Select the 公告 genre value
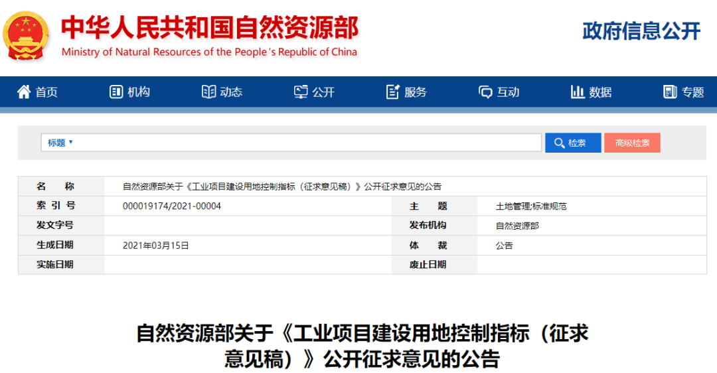The height and width of the screenshot is (373, 717). pos(505,246)
